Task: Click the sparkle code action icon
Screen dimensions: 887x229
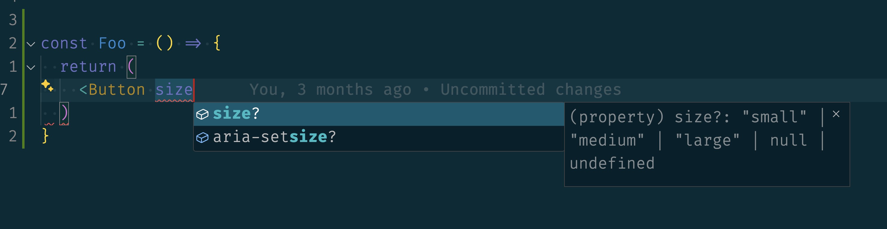Action: 47,85
